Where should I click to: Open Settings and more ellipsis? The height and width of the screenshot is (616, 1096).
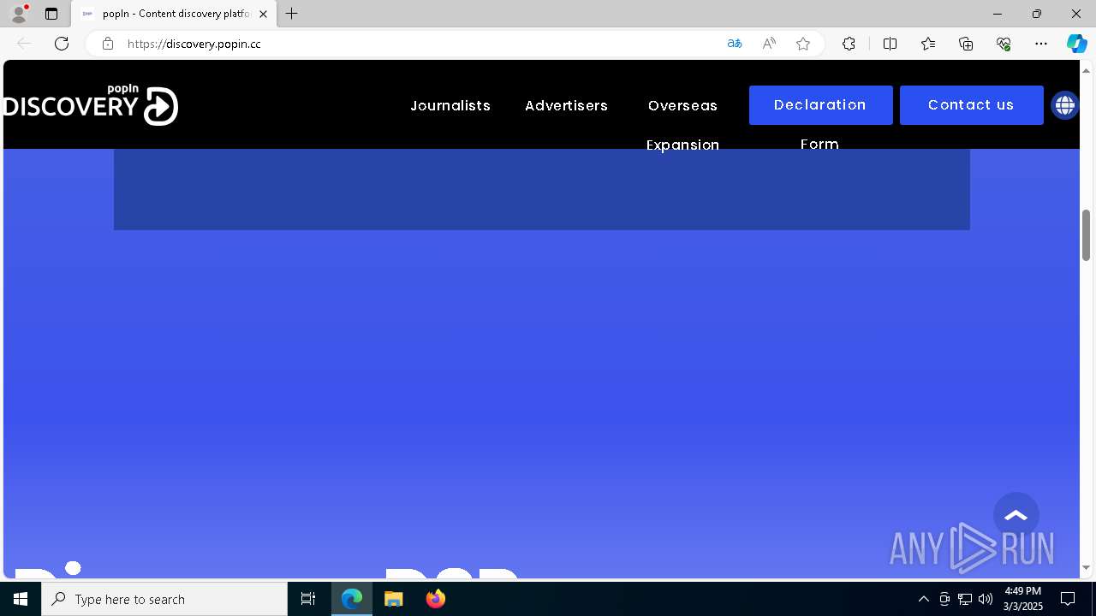click(x=1041, y=44)
